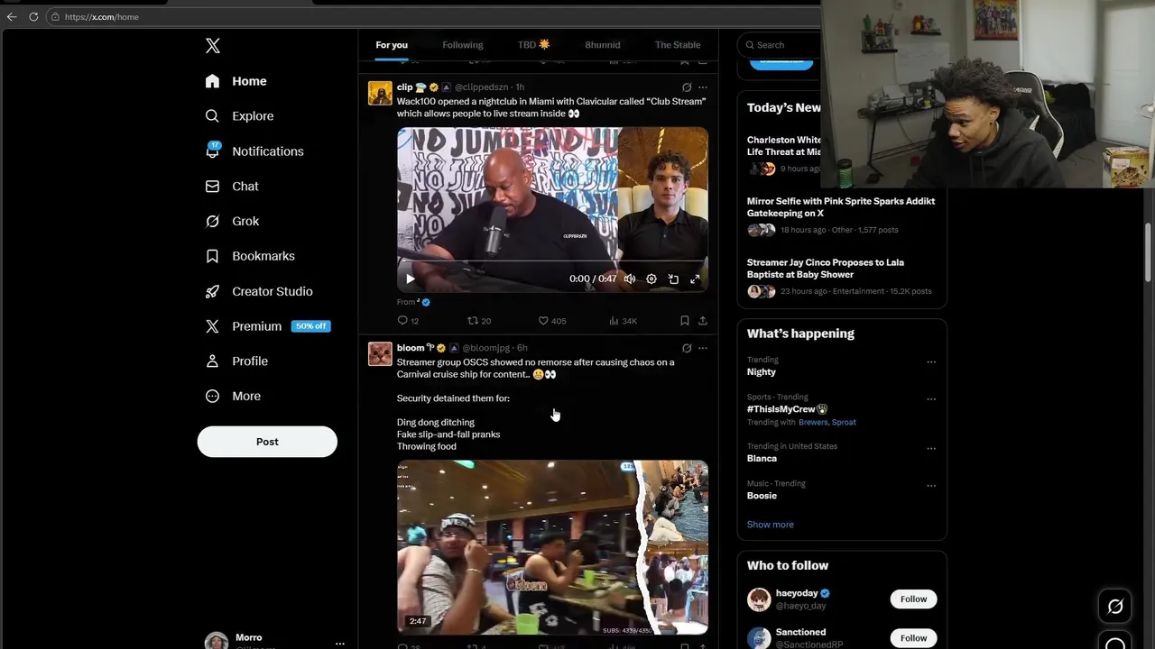The image size is (1155, 649).
Task: Open options for #ThisIsMyCrew trend
Action: tap(931, 399)
